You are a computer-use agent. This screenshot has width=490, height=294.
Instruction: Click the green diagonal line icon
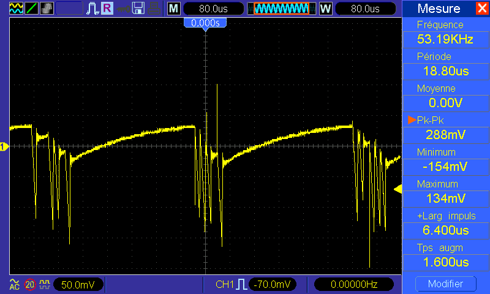click(x=31, y=8)
